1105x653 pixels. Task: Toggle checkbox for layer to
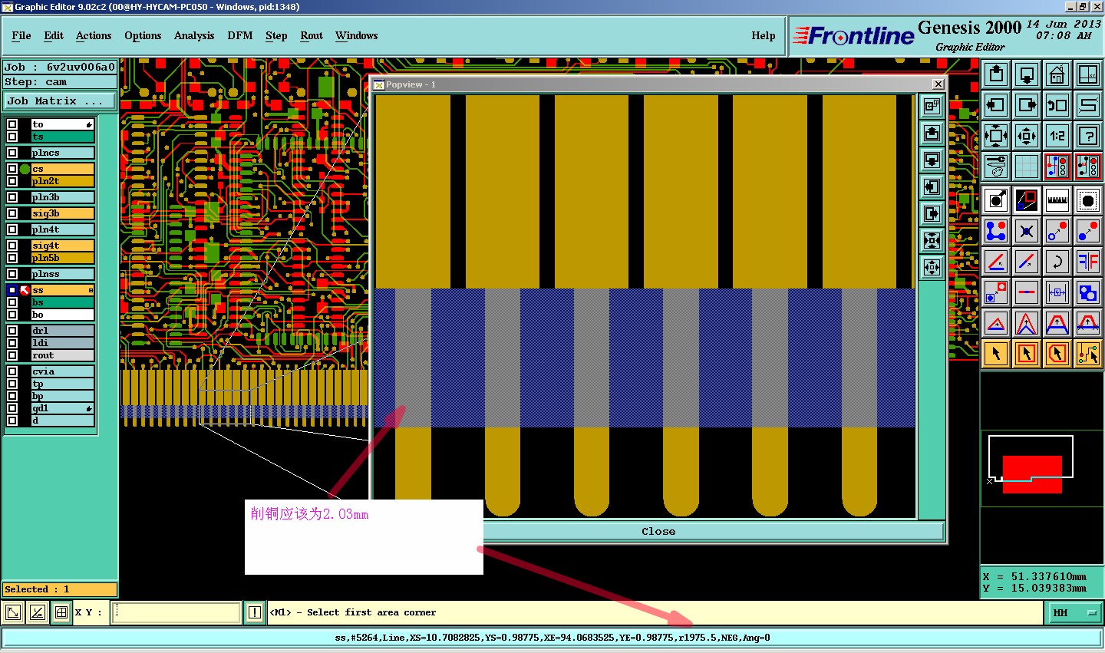12,124
